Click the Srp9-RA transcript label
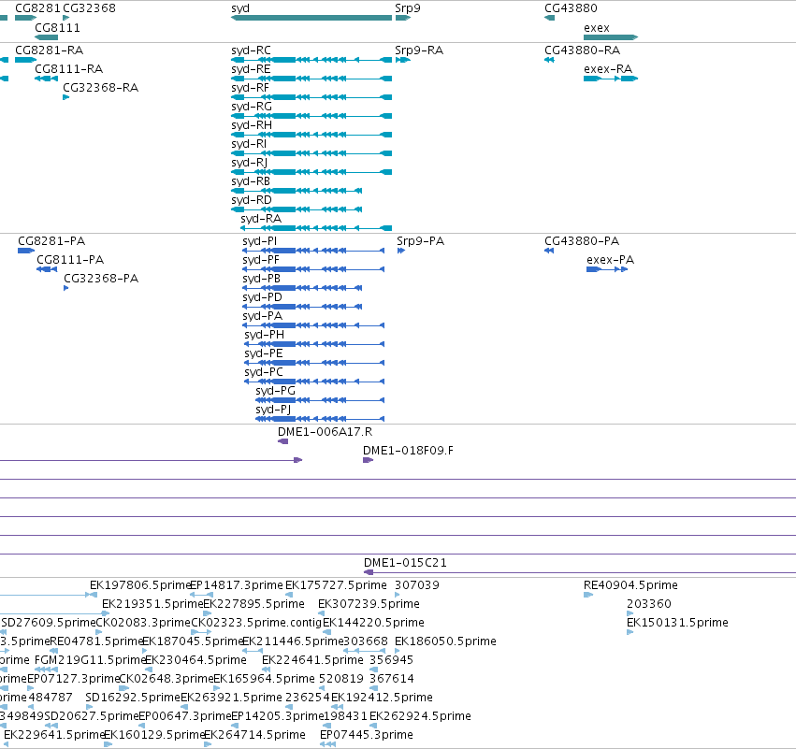 click(419, 50)
